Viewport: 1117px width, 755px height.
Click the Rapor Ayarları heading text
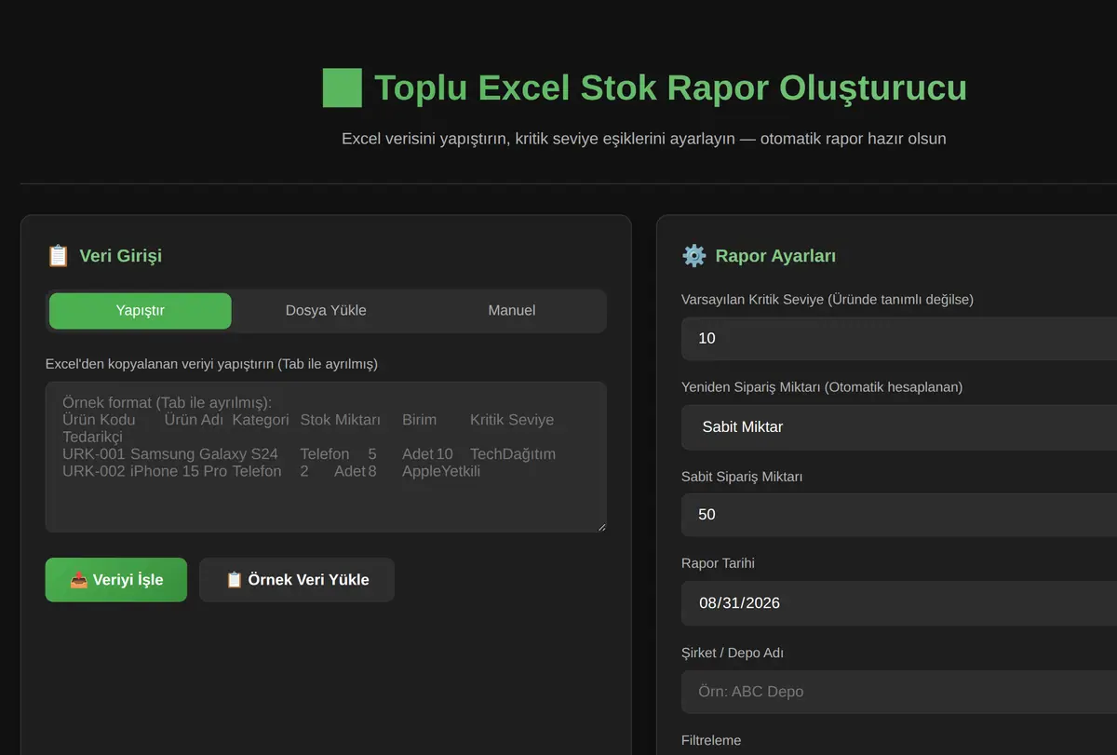775,256
